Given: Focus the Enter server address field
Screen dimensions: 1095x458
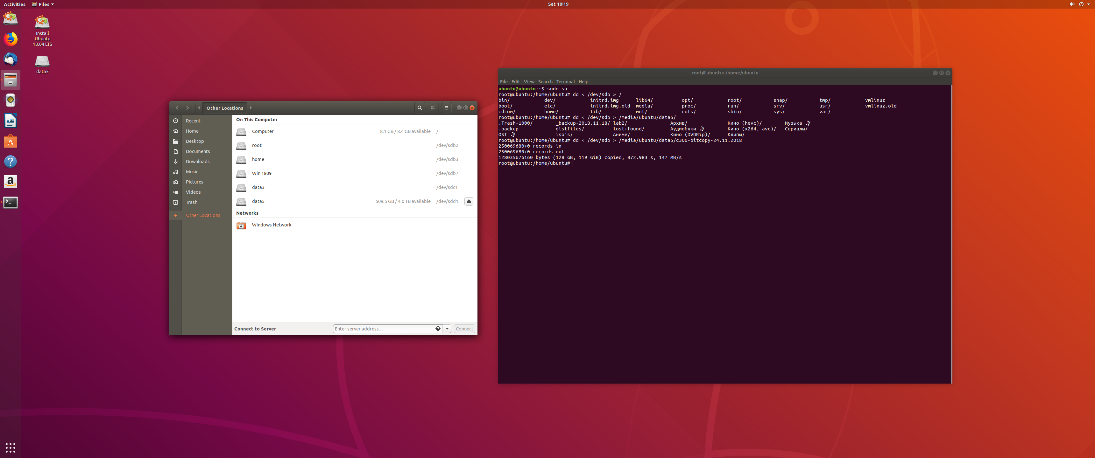Looking at the screenshot, I should point(383,329).
